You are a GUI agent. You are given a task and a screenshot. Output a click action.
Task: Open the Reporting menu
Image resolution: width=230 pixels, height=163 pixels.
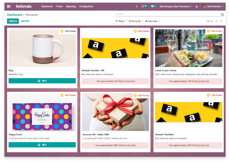71,6
